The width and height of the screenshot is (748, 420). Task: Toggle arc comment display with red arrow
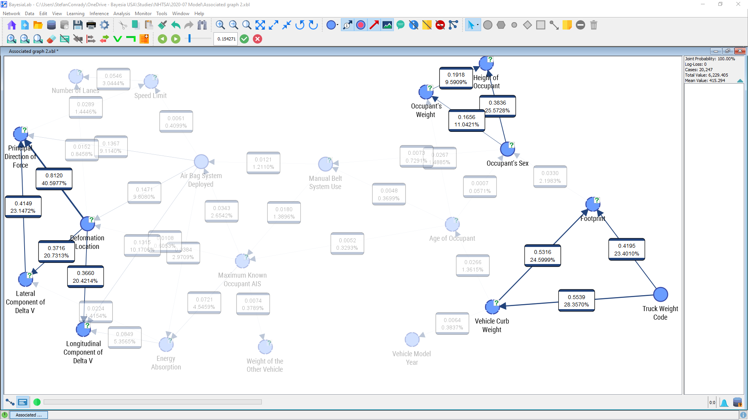point(374,25)
